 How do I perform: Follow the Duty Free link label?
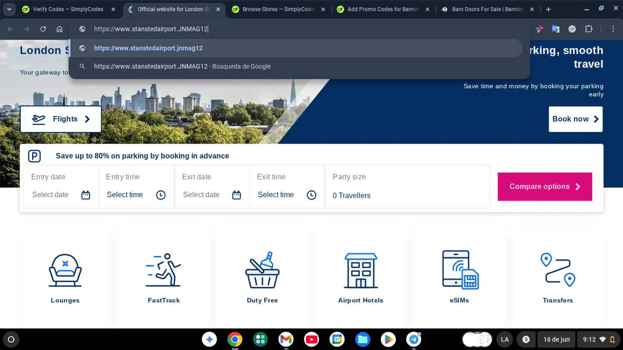click(x=262, y=300)
